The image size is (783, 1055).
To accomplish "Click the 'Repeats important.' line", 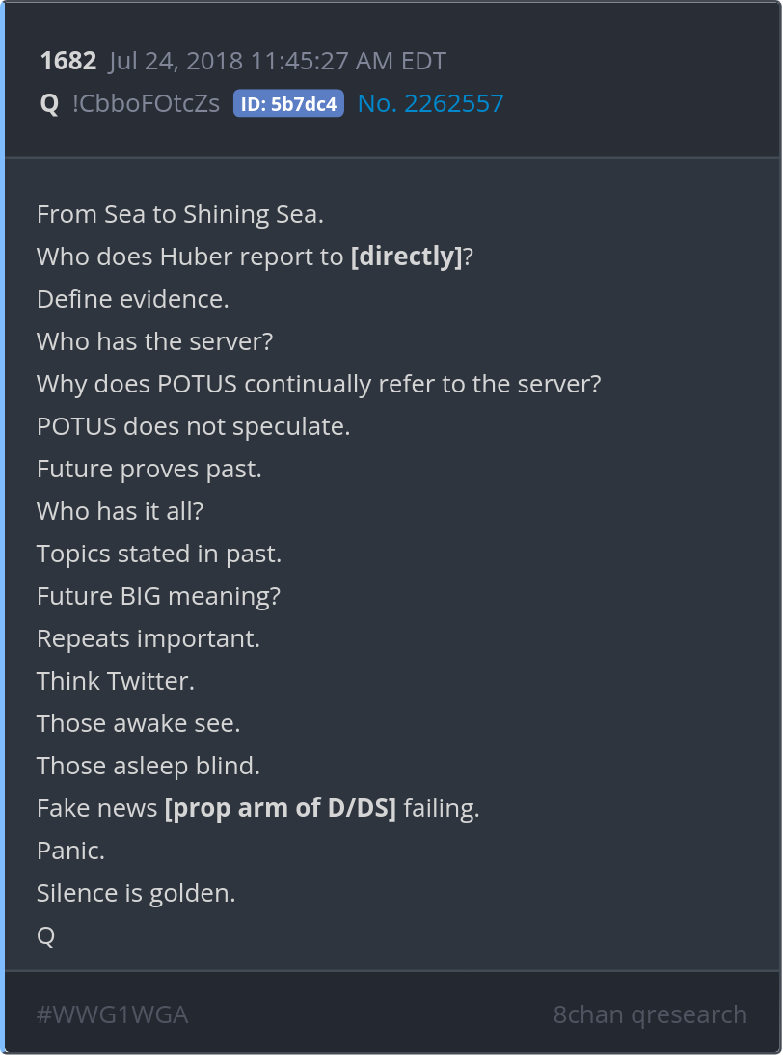I will coord(148,638).
